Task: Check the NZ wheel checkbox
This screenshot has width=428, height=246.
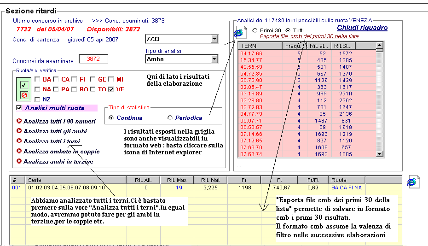Action: pyautogui.click(x=37, y=99)
